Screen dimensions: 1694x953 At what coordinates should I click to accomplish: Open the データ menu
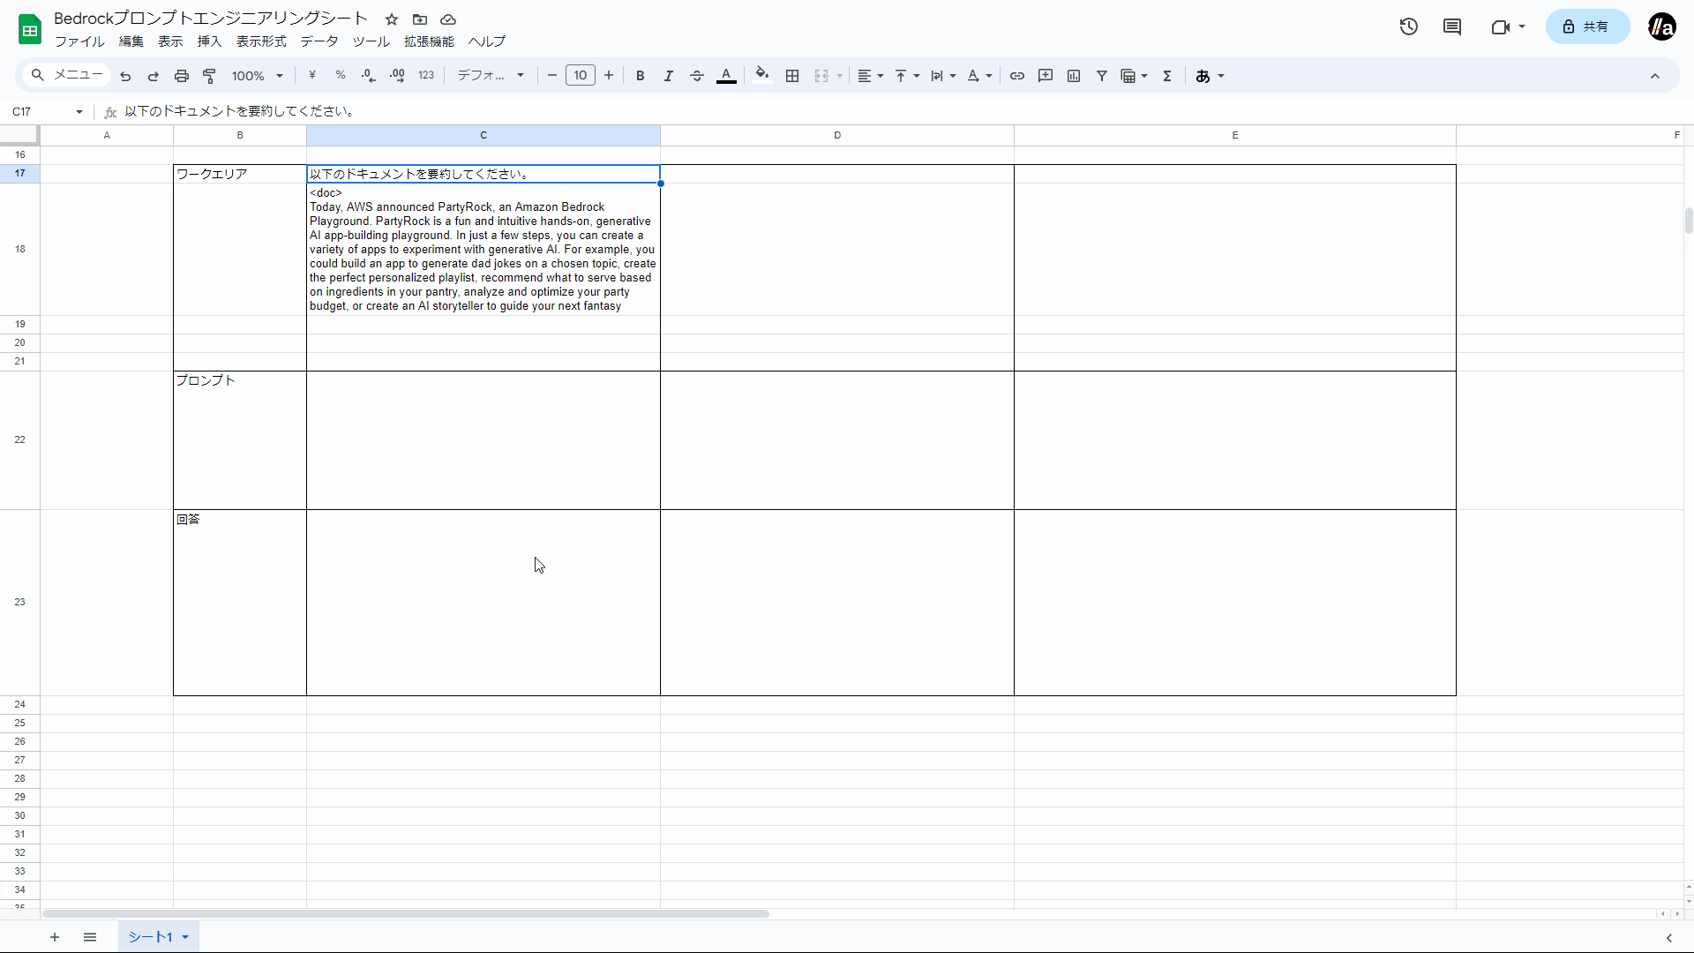(319, 41)
